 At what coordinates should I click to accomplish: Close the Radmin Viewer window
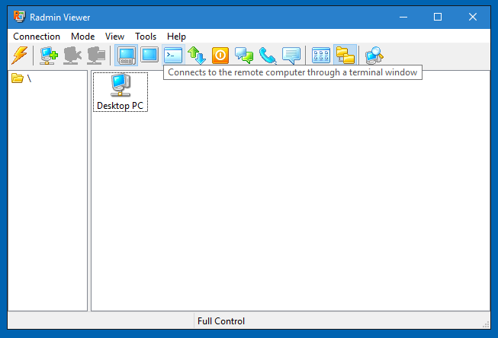[473, 17]
